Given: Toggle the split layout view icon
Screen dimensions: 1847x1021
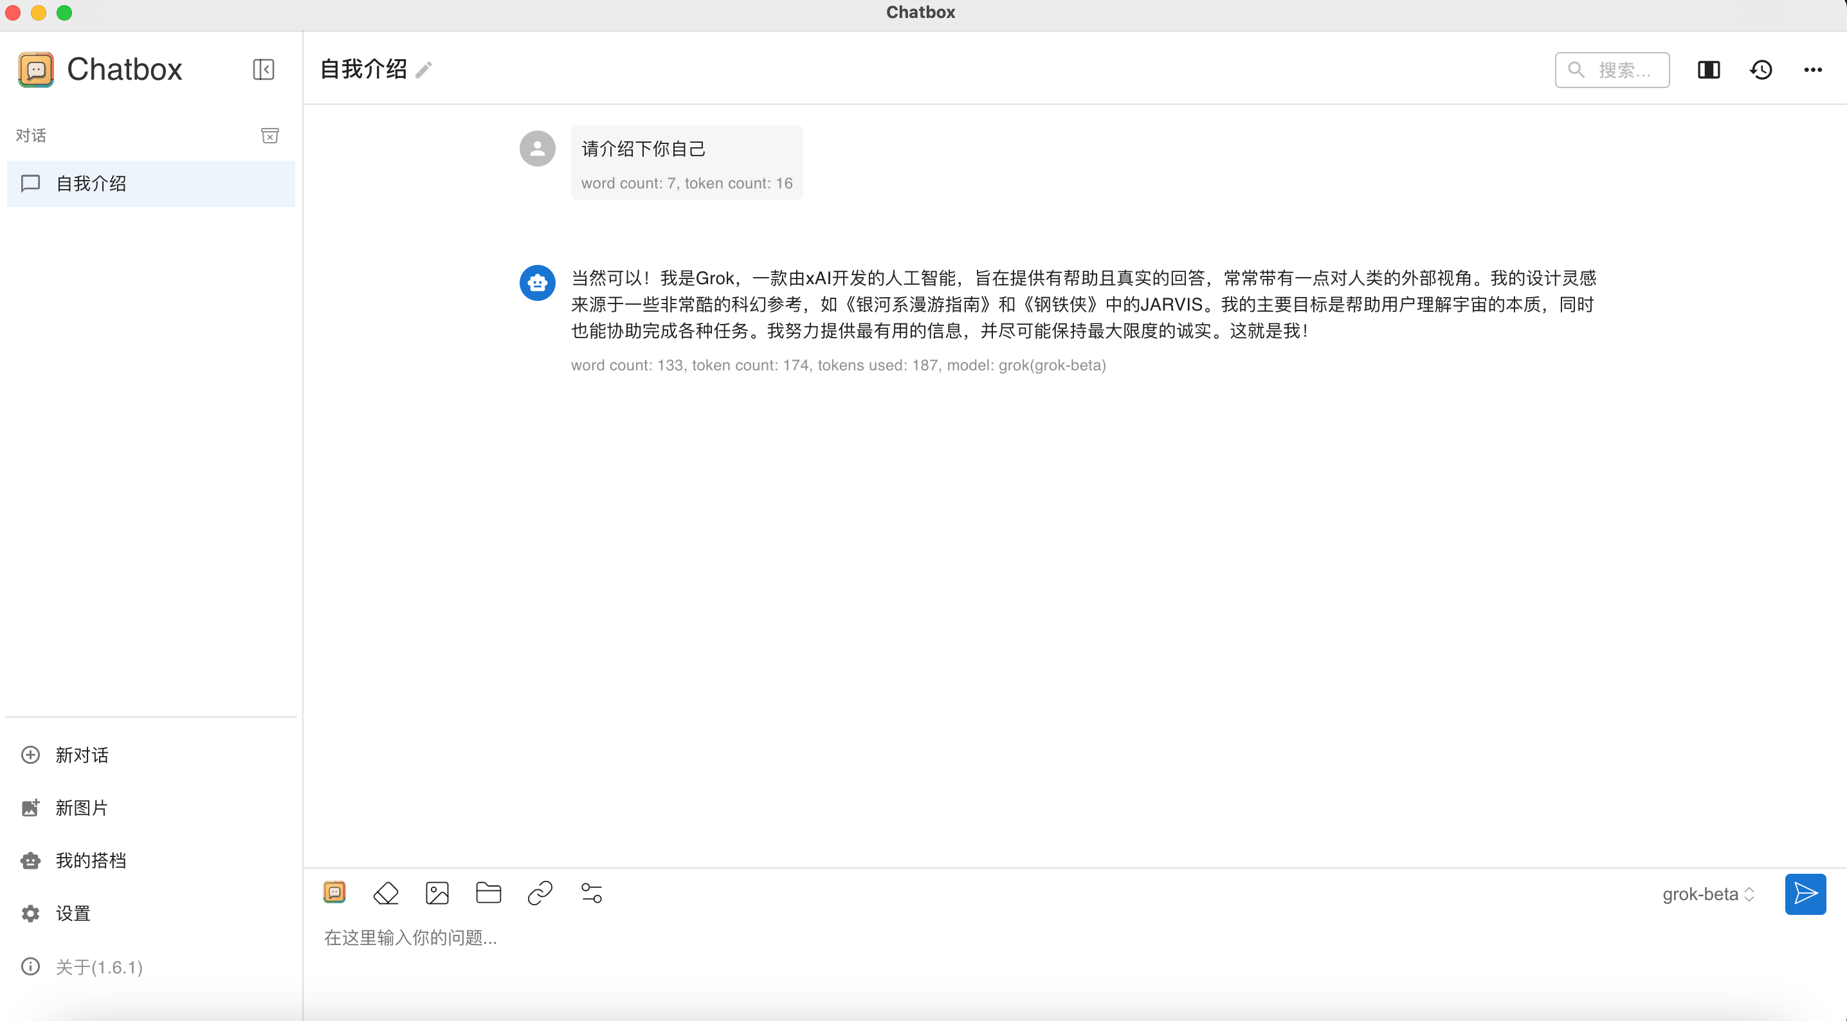Looking at the screenshot, I should 1709,69.
